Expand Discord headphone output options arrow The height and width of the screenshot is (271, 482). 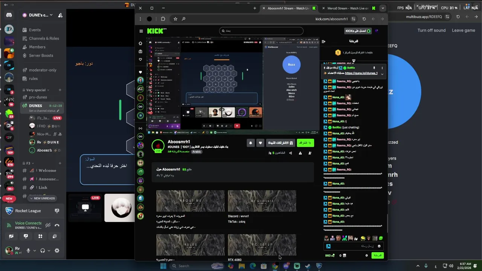click(49, 251)
